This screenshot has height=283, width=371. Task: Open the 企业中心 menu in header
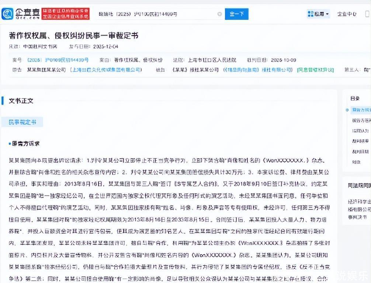[346, 14]
